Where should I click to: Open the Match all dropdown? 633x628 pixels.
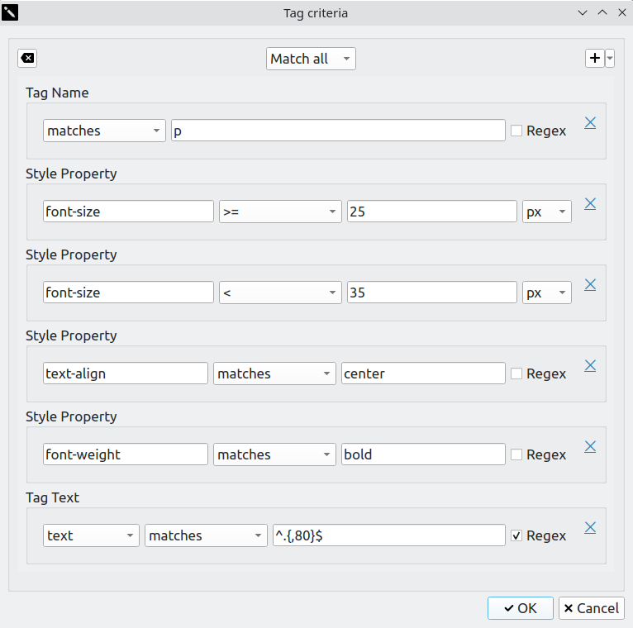tap(312, 59)
